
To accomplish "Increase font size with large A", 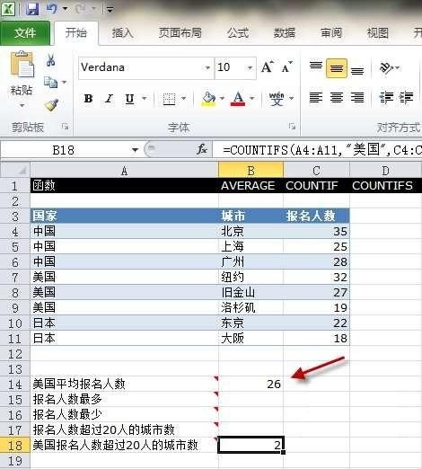I will pyautogui.click(x=267, y=67).
